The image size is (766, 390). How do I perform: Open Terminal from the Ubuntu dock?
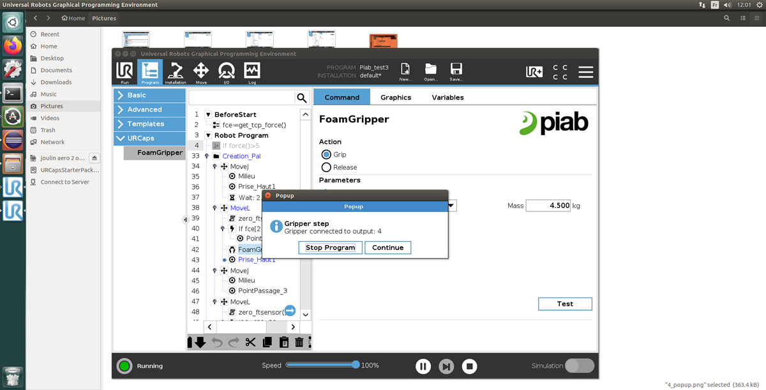click(x=13, y=93)
